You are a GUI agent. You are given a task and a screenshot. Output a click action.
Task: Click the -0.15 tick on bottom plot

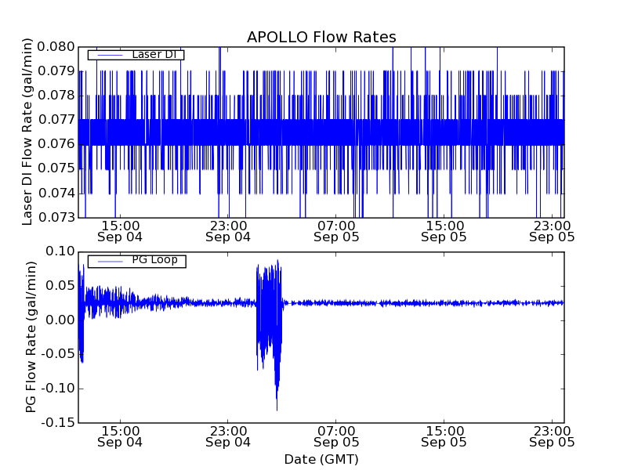(58, 423)
